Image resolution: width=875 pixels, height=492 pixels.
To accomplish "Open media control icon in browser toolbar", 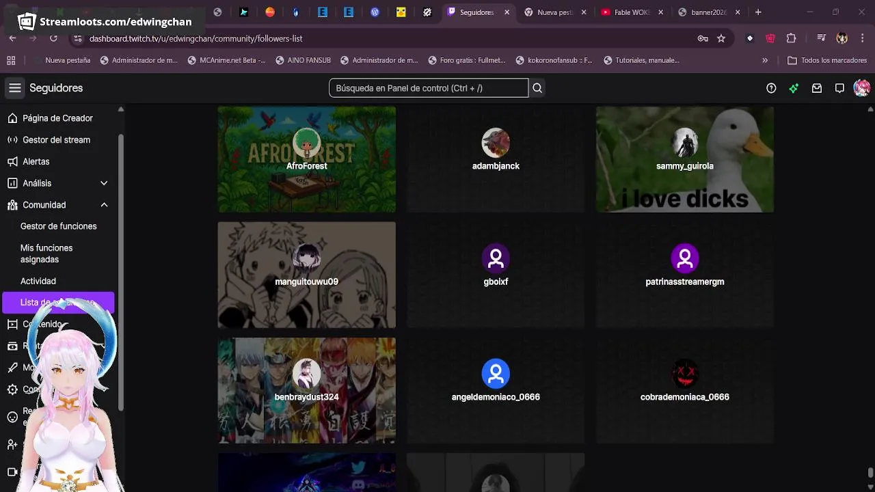I will [x=821, y=38].
